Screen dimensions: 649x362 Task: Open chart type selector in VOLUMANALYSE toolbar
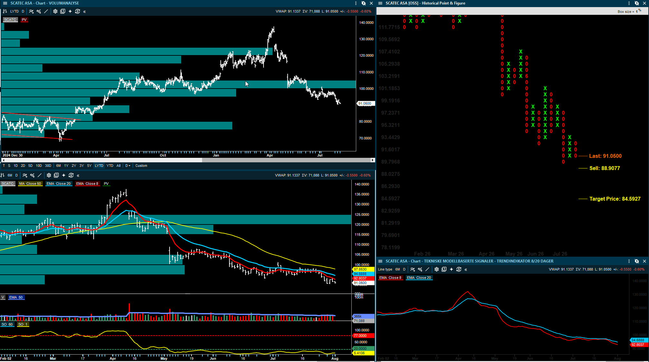coord(5,11)
